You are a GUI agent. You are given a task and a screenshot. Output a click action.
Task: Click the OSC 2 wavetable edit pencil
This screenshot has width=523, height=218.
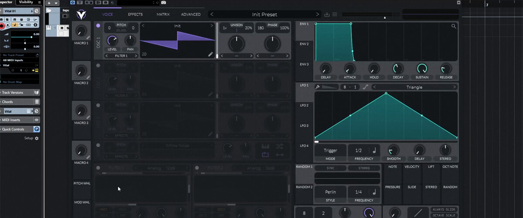point(211,94)
